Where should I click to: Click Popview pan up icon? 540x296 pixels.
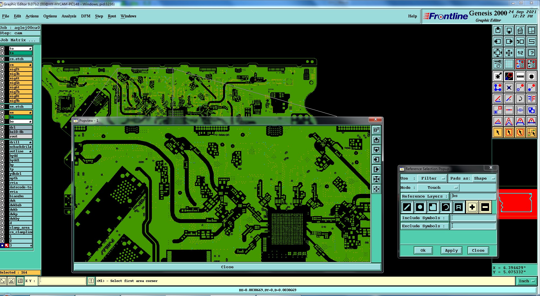point(376,140)
